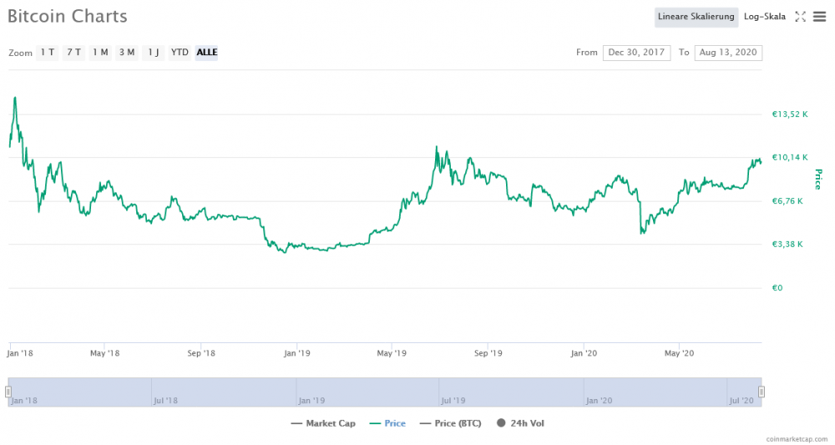Select 3 M zoom range

click(x=127, y=52)
